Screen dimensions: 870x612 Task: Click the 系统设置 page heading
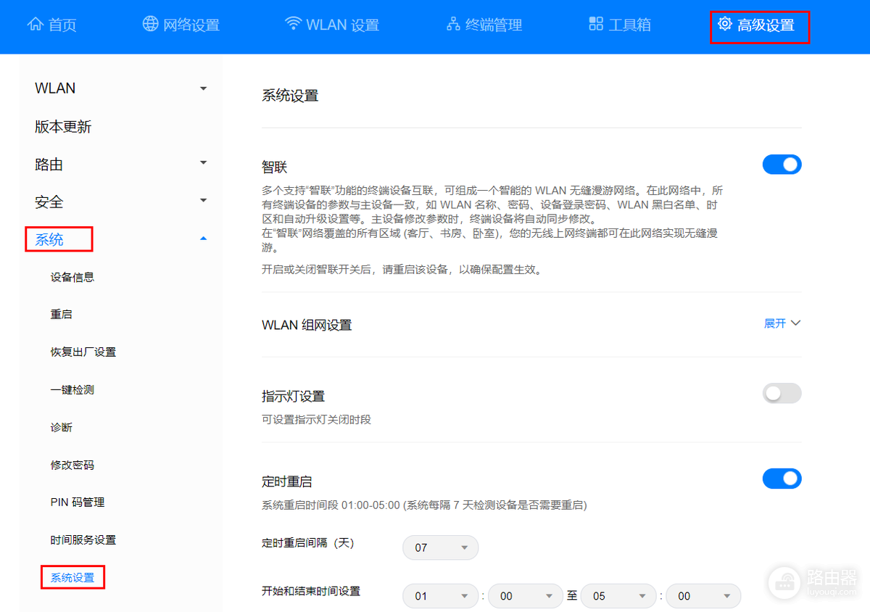click(290, 96)
